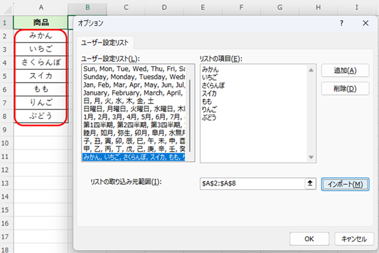Image resolution: width=379 pixels, height=253 pixels.
Task: Select the January, February list entry
Action: coord(133,92)
